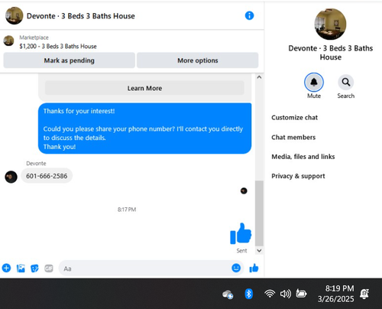Viewport: 382px width, 309px height.
Task: Open the emoji picker in the message box
Action: [236, 268]
